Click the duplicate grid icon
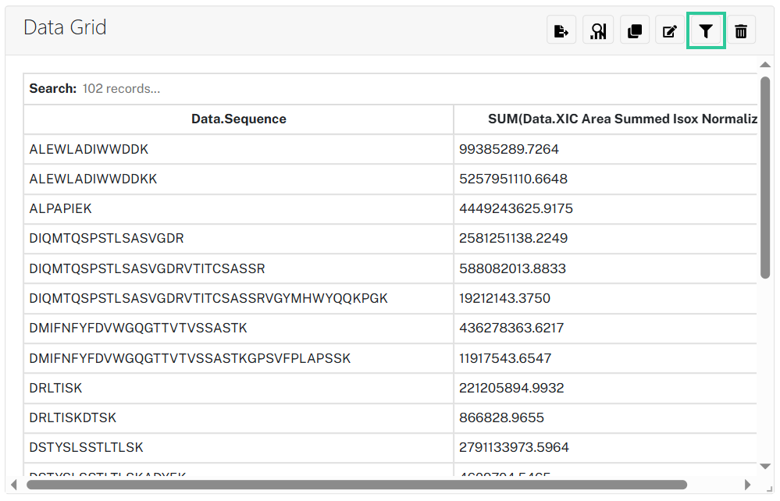 pos(635,30)
